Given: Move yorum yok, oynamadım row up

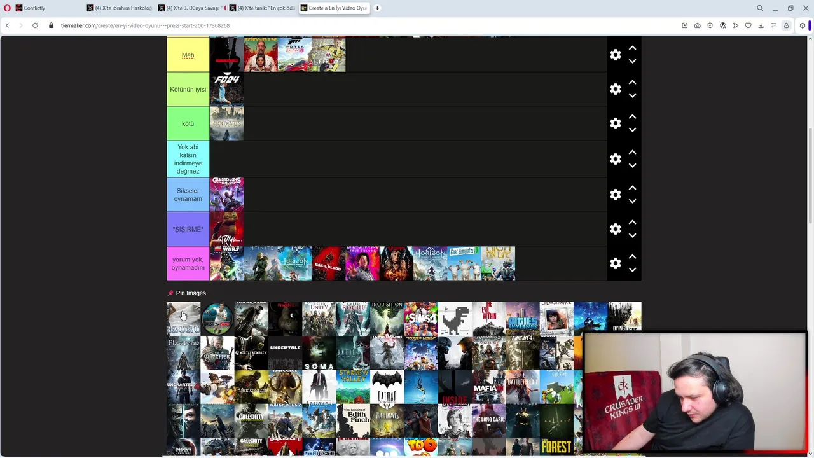Looking at the screenshot, I should click(x=632, y=257).
